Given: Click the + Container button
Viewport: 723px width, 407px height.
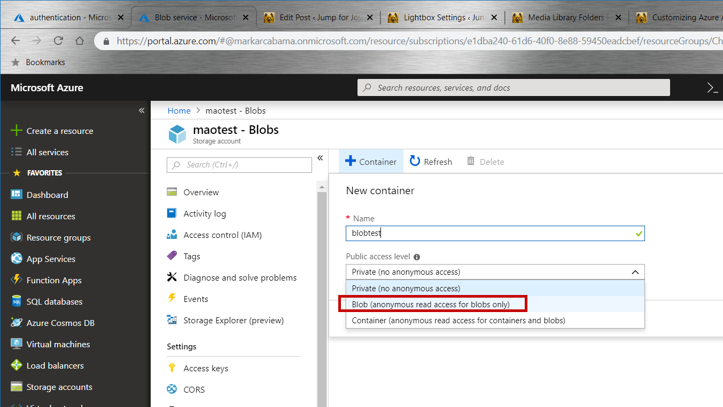Looking at the screenshot, I should click(x=371, y=161).
